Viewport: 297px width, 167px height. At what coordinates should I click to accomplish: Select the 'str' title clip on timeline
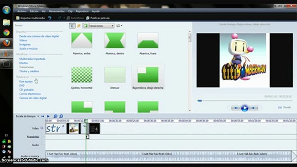pos(56,128)
